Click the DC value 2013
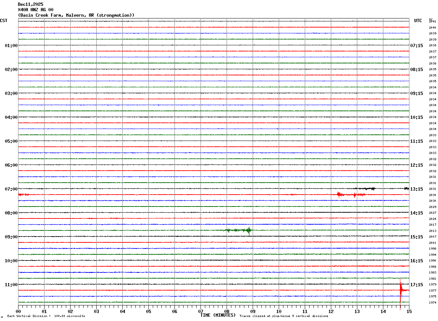The height and width of the screenshot is (321, 438). tap(432, 231)
